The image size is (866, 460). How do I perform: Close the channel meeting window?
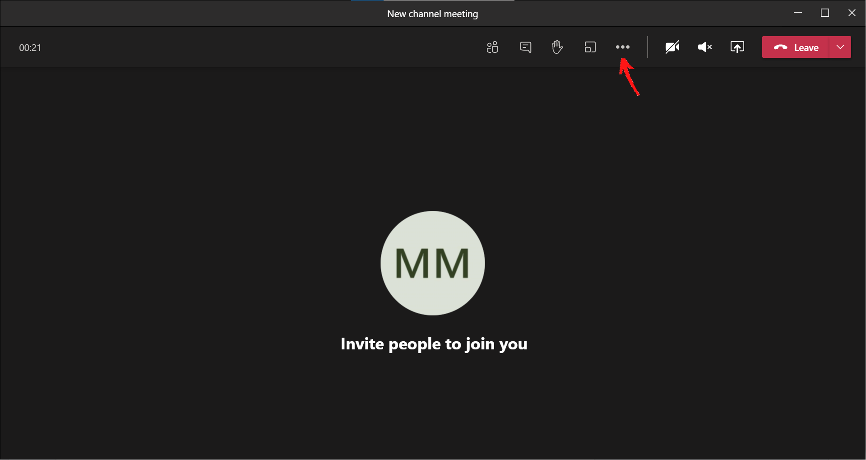click(x=852, y=13)
